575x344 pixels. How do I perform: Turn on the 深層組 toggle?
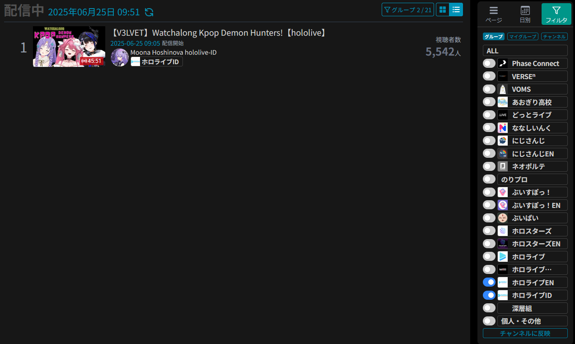pyautogui.click(x=489, y=308)
